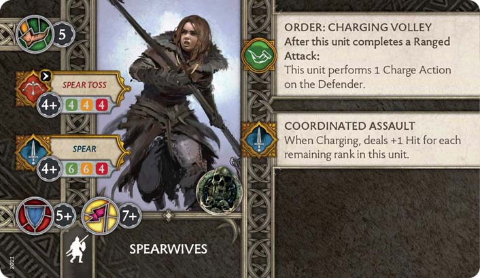Click the green horn Order ability icon
Viewport: 480px width, 278px height.
point(259,56)
